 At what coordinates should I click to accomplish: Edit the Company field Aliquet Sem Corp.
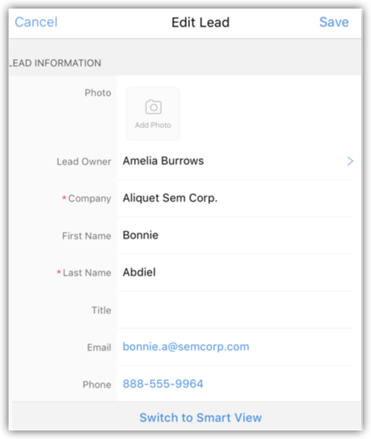click(x=235, y=198)
